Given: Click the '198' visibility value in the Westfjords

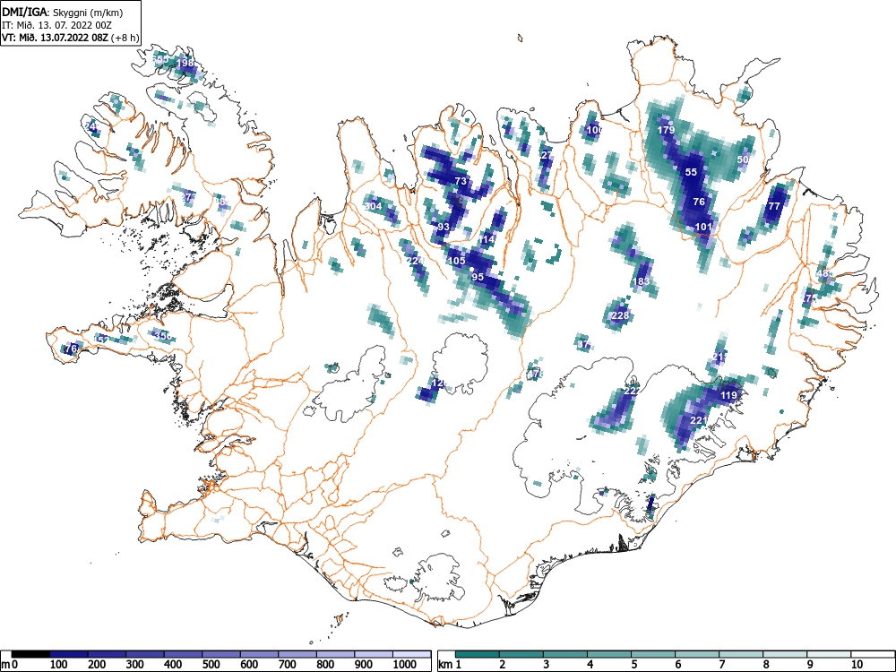Looking at the screenshot, I should pyautogui.click(x=185, y=63).
